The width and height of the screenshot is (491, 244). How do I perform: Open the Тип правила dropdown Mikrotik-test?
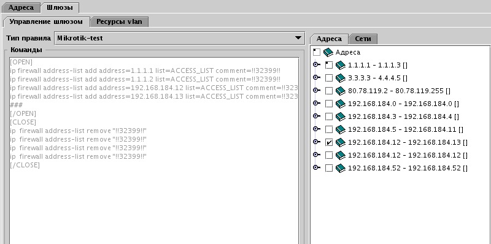pos(179,38)
